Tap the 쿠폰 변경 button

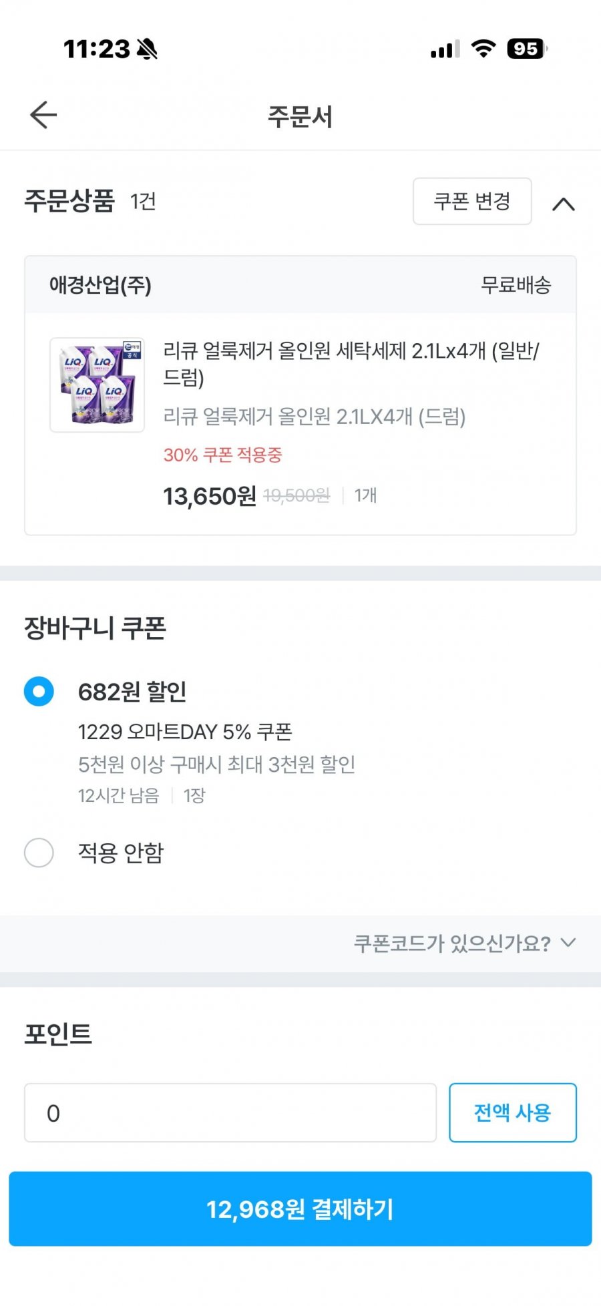click(x=472, y=201)
